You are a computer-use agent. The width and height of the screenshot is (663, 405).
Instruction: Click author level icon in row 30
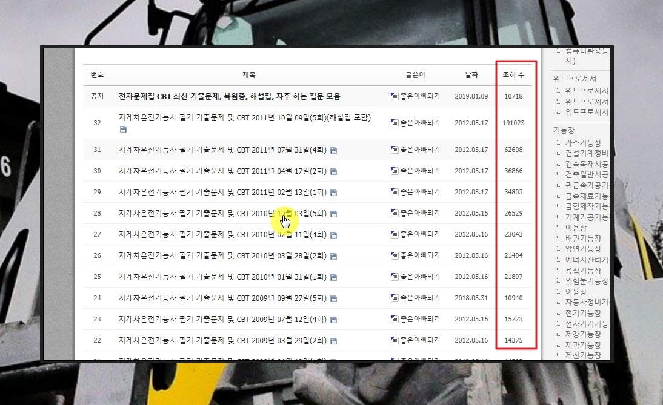click(395, 171)
